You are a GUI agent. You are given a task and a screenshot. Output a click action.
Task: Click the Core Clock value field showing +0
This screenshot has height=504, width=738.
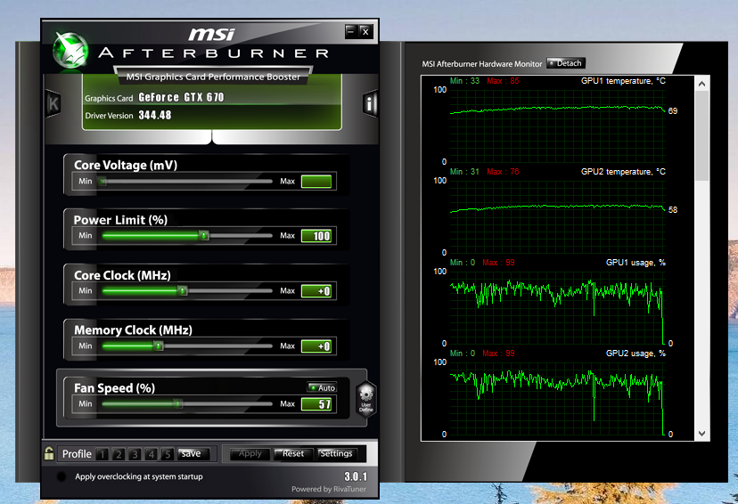click(x=316, y=291)
